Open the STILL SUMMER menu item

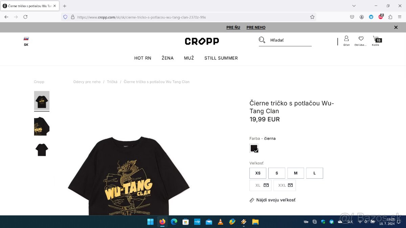[x=221, y=58]
